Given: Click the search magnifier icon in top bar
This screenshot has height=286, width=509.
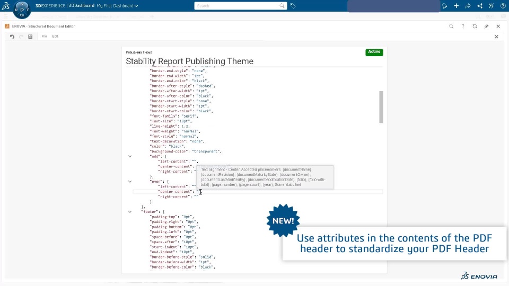Looking at the screenshot, I should click(x=282, y=5).
